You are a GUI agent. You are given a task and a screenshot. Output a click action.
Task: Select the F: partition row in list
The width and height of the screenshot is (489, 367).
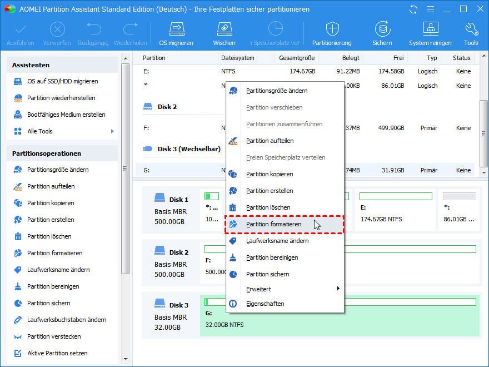(x=305, y=128)
